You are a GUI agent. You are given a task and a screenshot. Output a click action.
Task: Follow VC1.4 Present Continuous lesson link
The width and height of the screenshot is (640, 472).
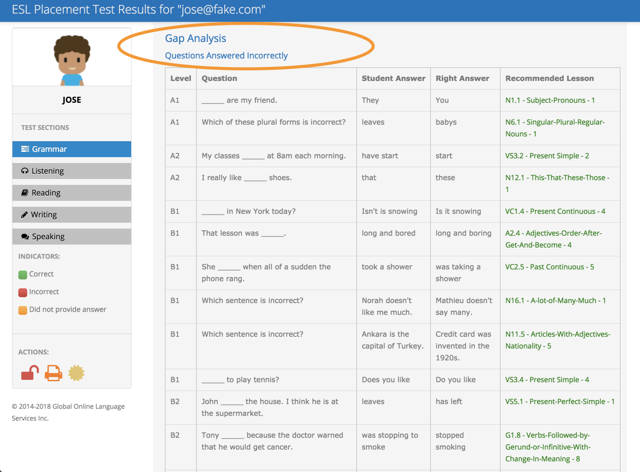555,211
